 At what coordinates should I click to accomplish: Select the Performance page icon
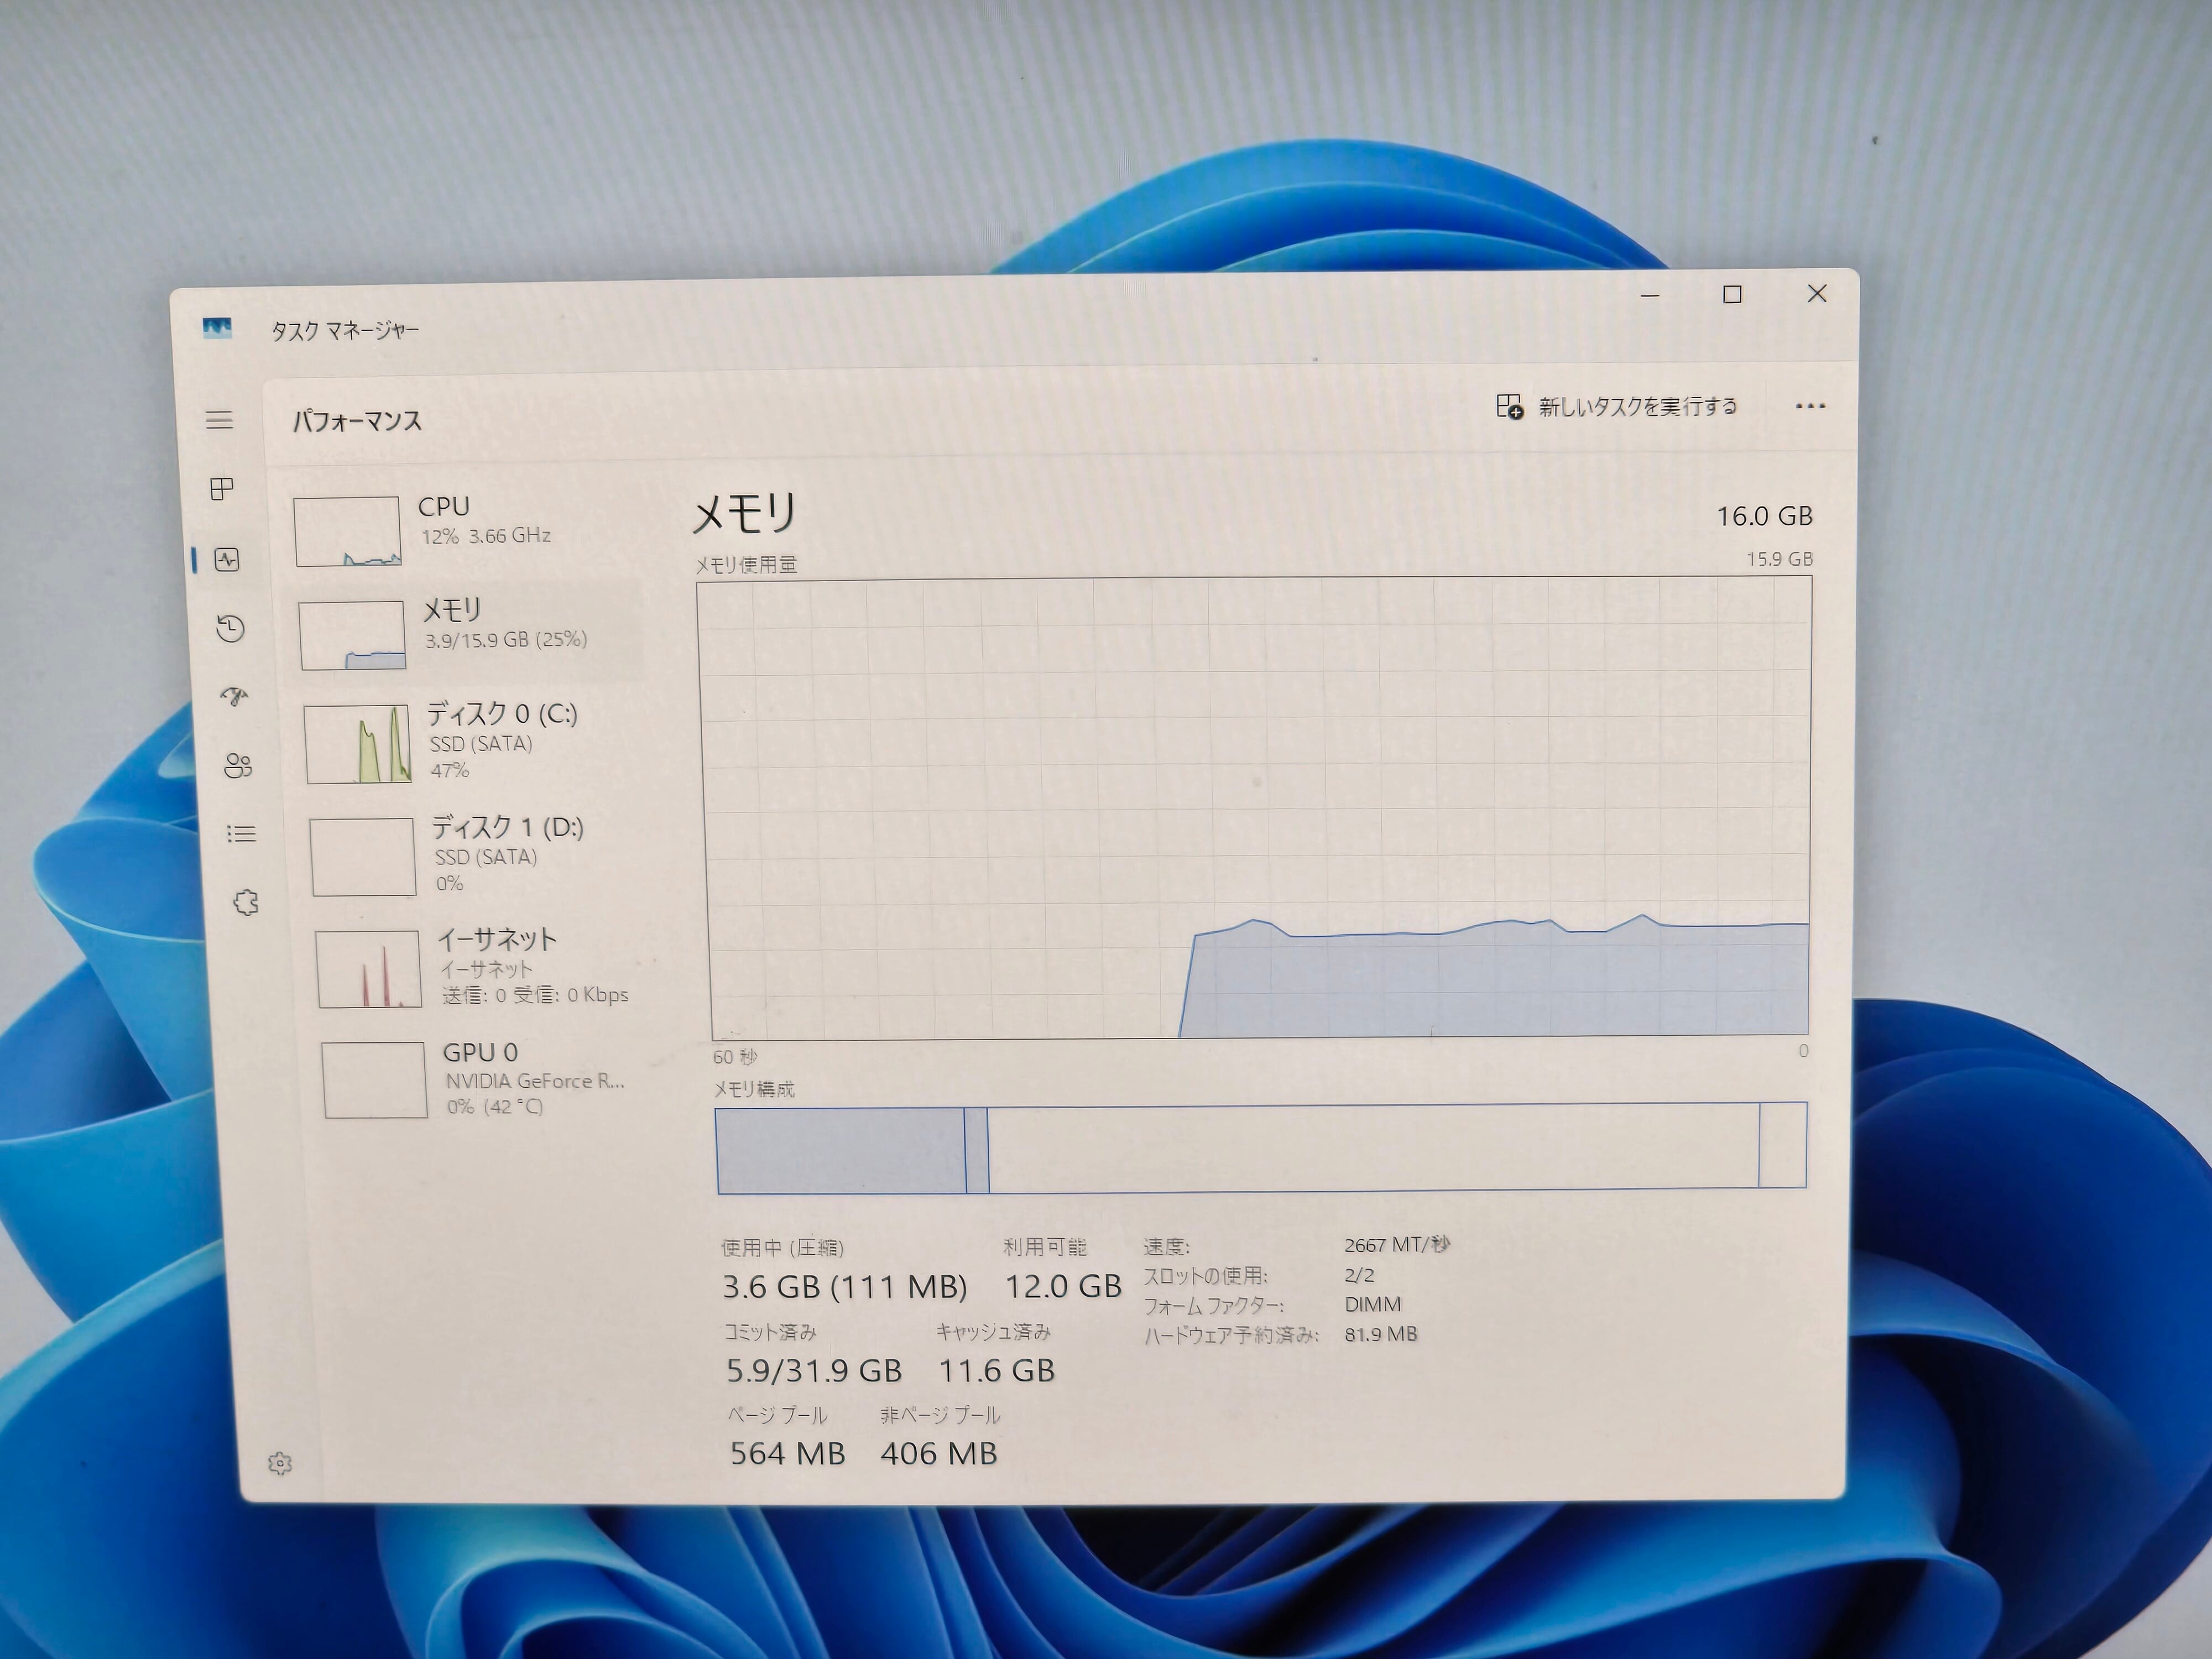tap(227, 559)
